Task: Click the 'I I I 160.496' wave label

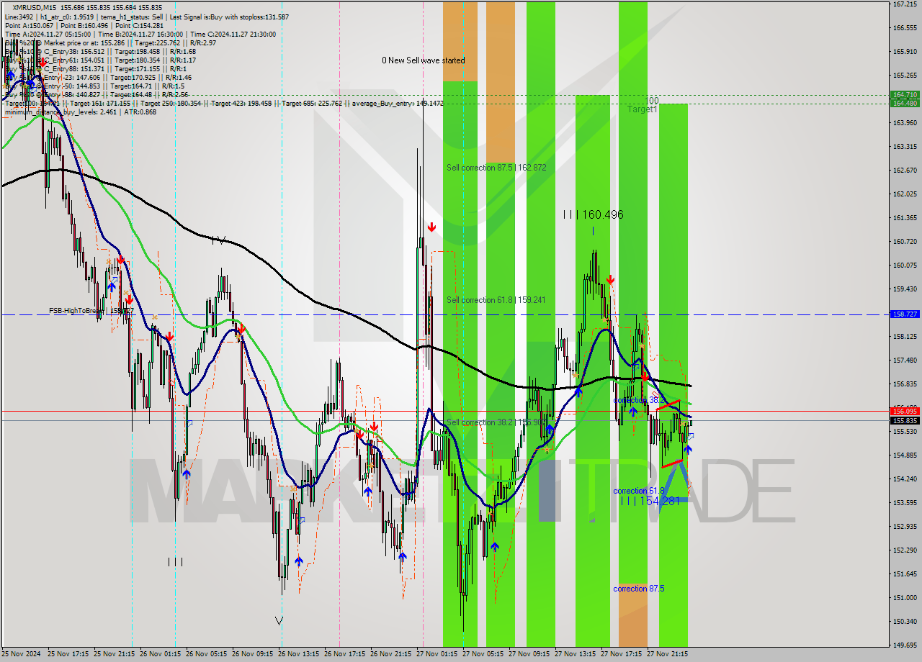Action: coord(593,214)
